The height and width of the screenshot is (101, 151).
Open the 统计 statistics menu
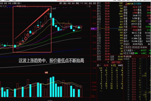[x=73, y=3]
